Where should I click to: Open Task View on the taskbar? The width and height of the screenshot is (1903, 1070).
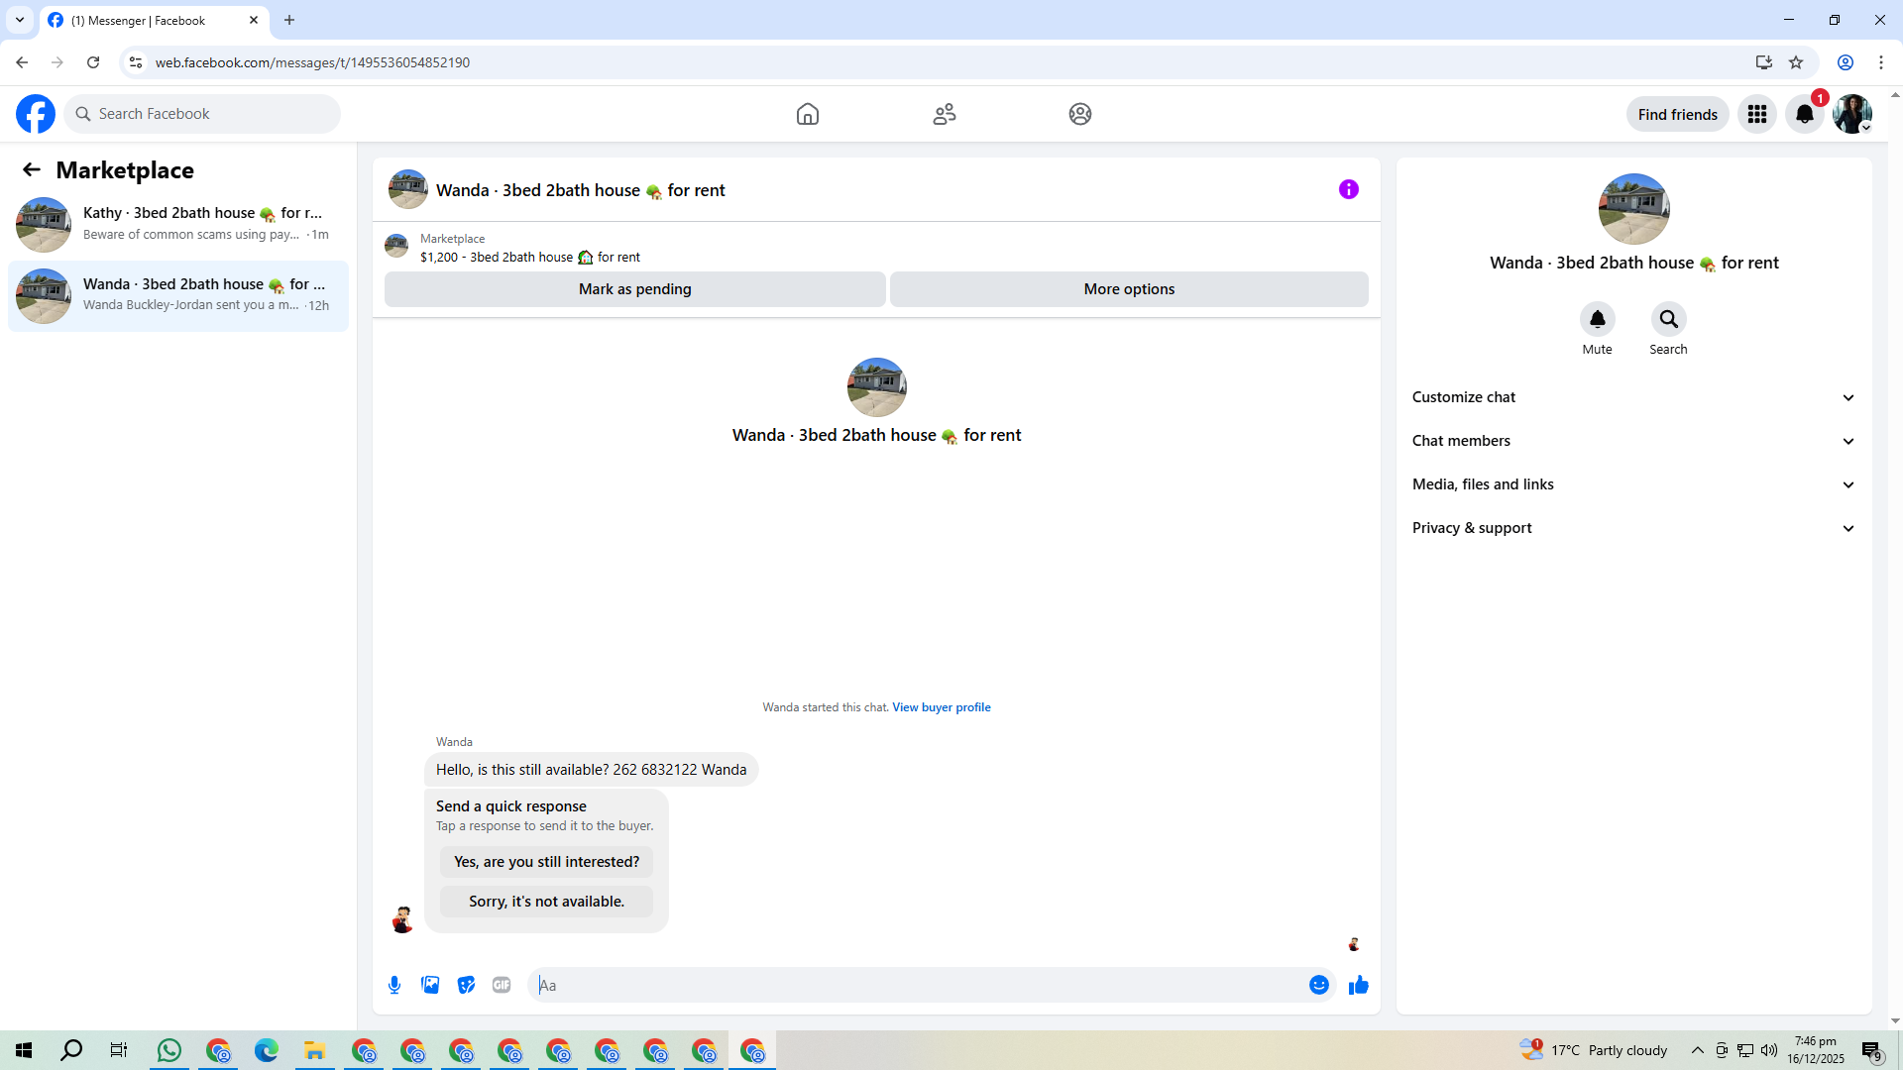tap(119, 1050)
